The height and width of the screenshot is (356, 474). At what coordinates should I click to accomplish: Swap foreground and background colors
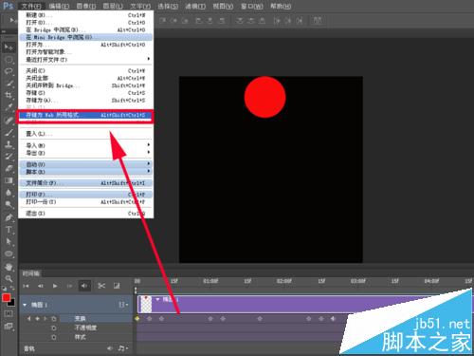pyautogui.click(x=12, y=289)
